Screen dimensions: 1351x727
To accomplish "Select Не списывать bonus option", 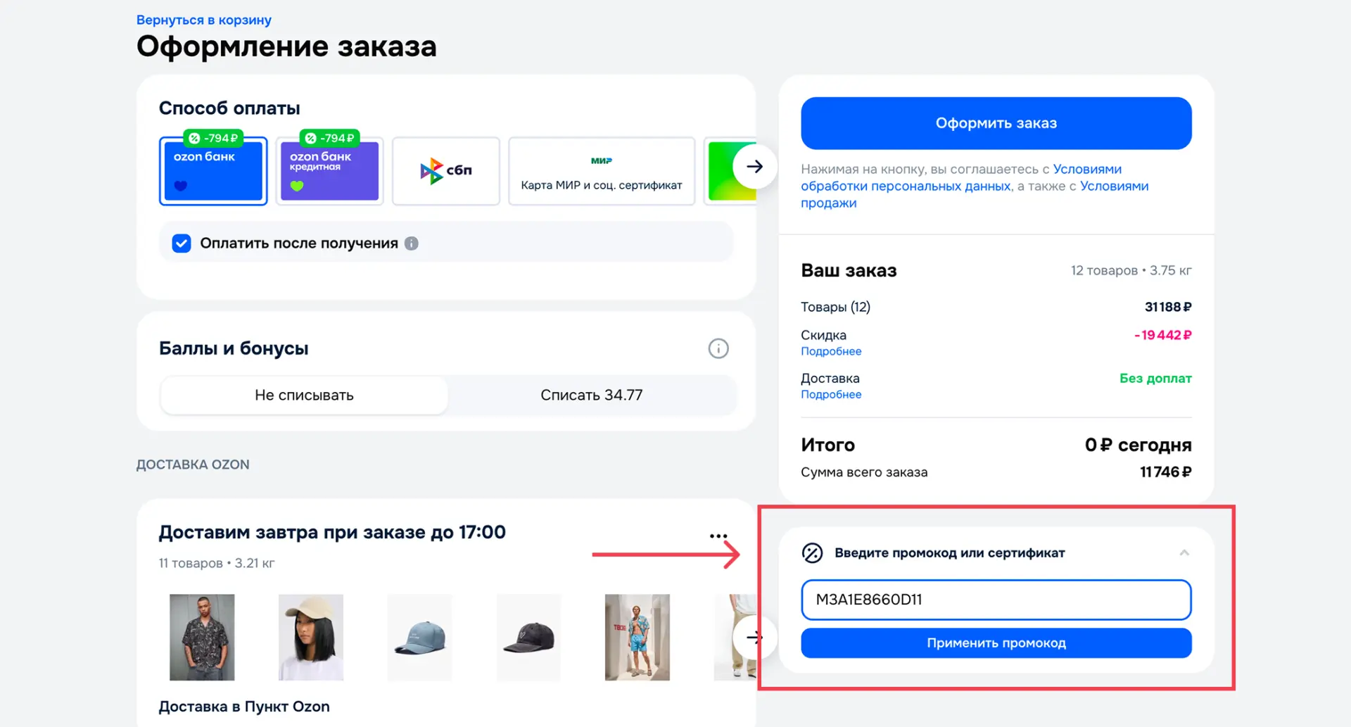I will [x=304, y=396].
